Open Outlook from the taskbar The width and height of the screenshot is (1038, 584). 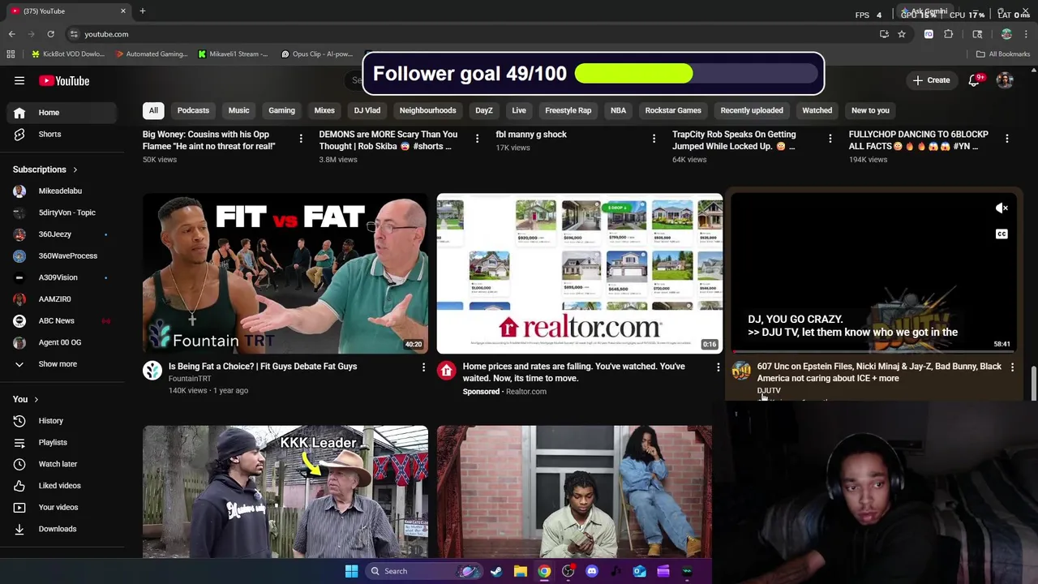pos(640,571)
